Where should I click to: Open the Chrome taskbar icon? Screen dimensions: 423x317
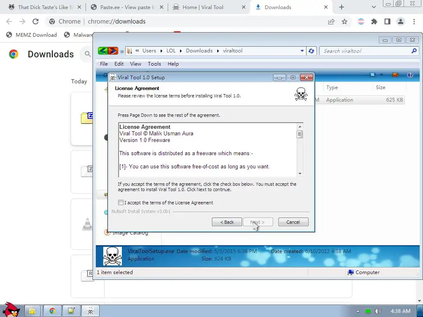tap(52, 311)
